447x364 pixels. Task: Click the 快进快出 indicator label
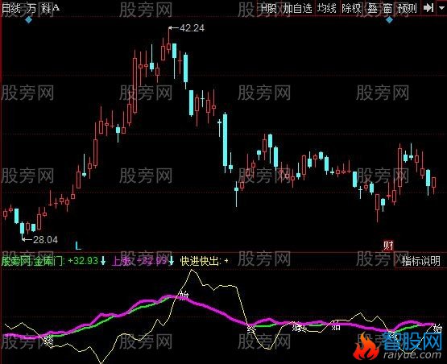pos(201,261)
